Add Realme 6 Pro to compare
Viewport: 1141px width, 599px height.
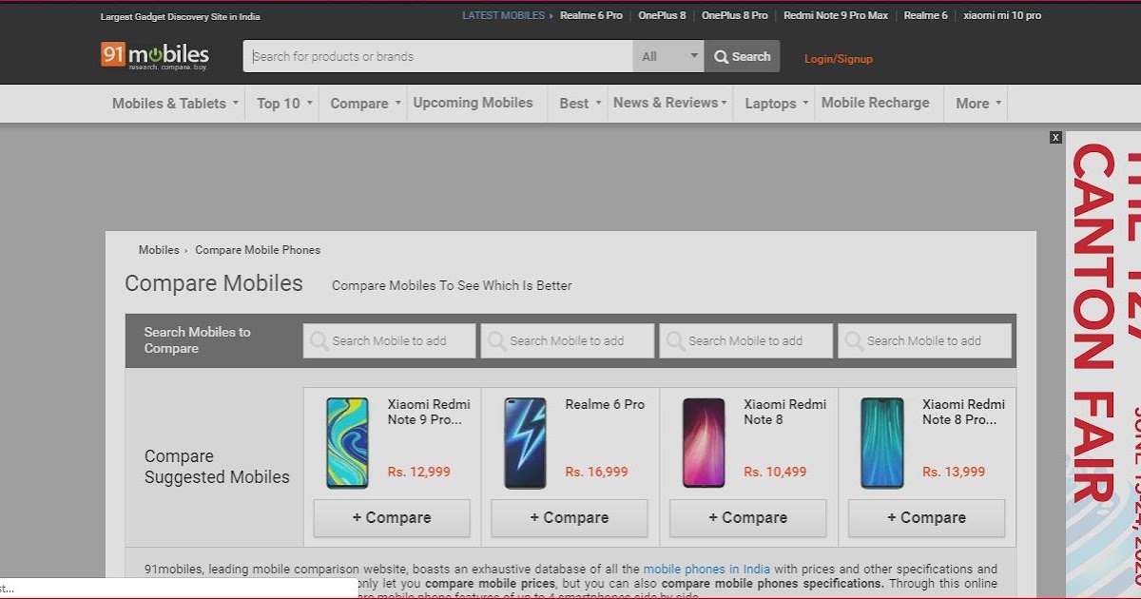pyautogui.click(x=570, y=518)
